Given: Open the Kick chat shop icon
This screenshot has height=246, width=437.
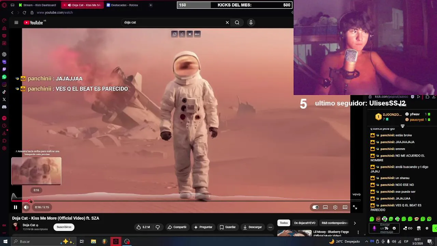Looking at the screenshot, I should point(419,228).
